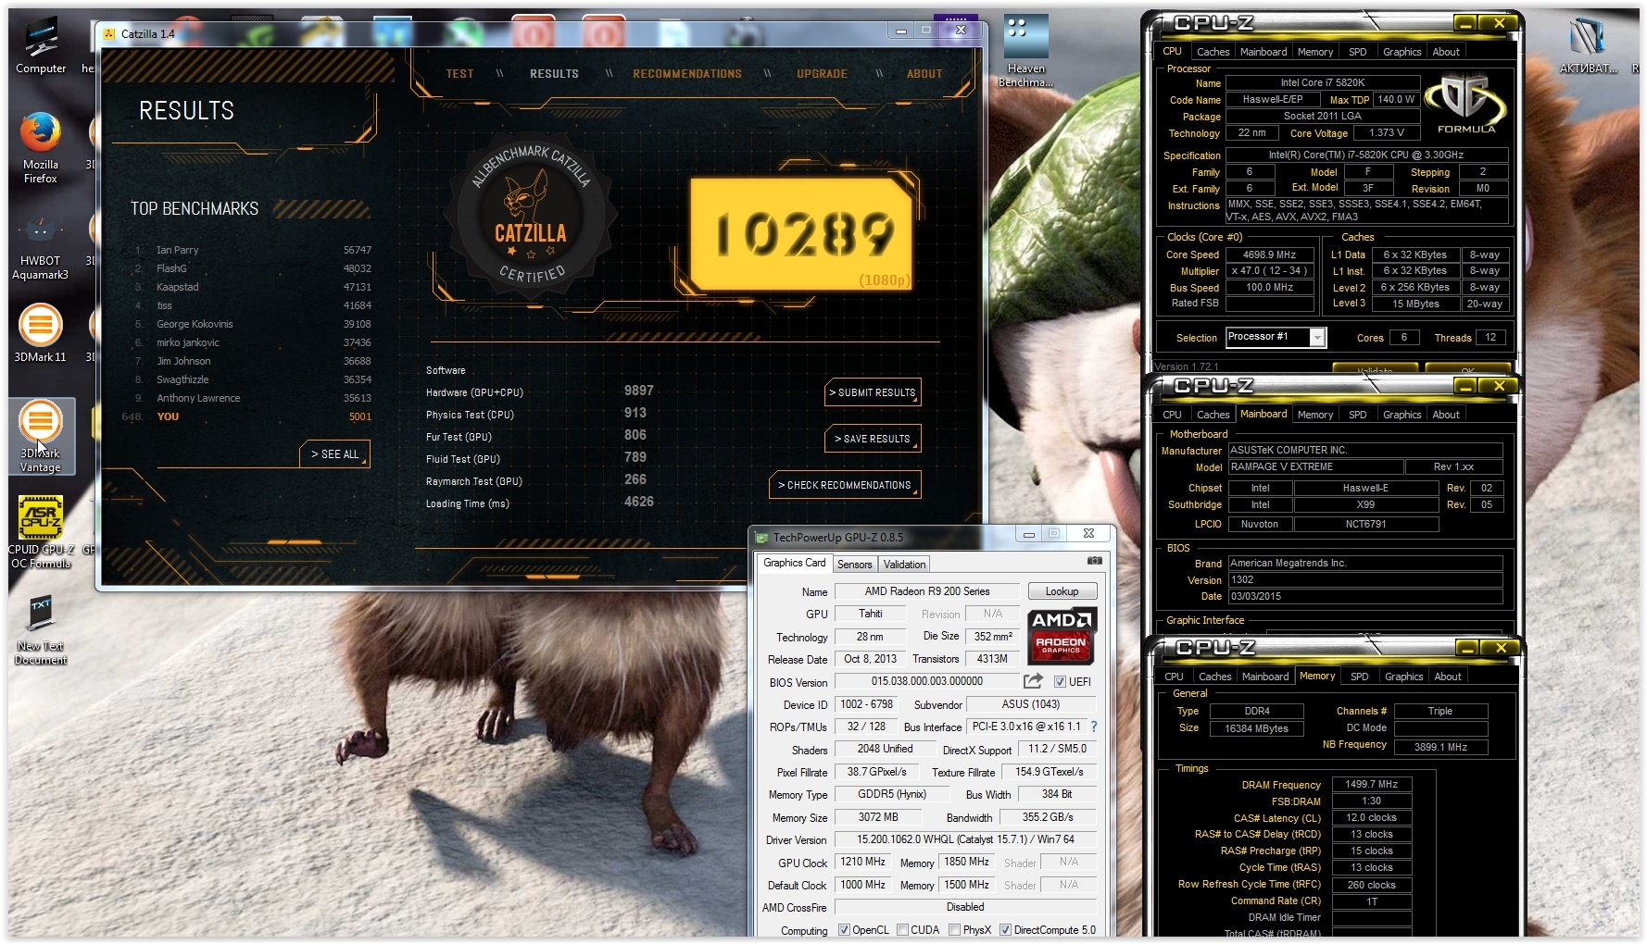Click the TechPowerUp GPU-Z title bar icon
The height and width of the screenshot is (944, 1647).
[x=761, y=537]
